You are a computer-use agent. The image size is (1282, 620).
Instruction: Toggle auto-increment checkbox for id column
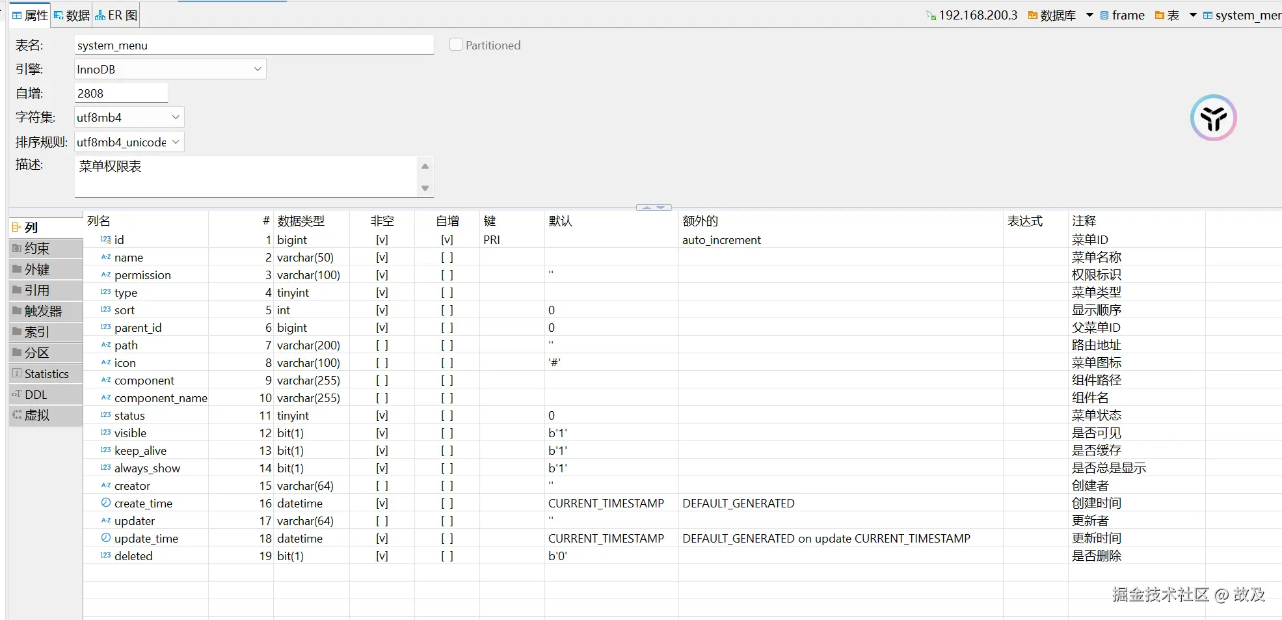[x=447, y=240]
